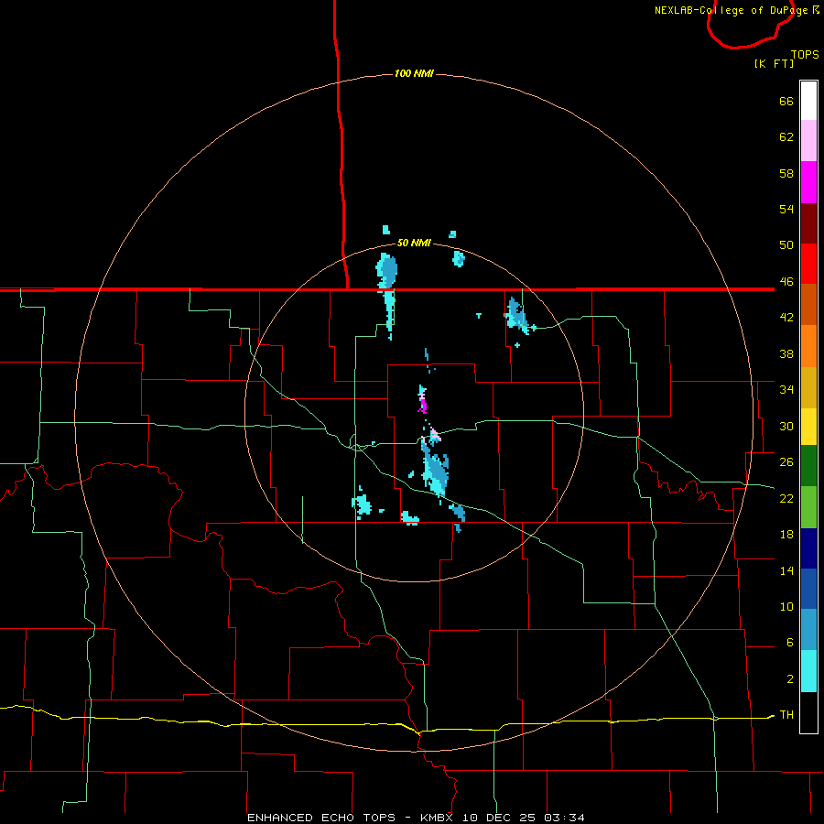Image resolution: width=824 pixels, height=824 pixels.
Task: Click the '10' legend value
Action: 786,606
